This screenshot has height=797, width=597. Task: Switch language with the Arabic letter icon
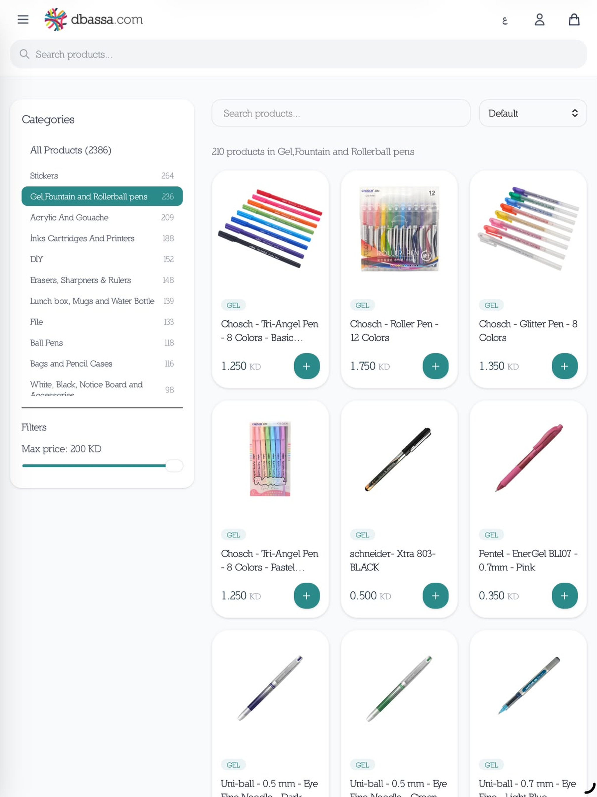pos(505,20)
